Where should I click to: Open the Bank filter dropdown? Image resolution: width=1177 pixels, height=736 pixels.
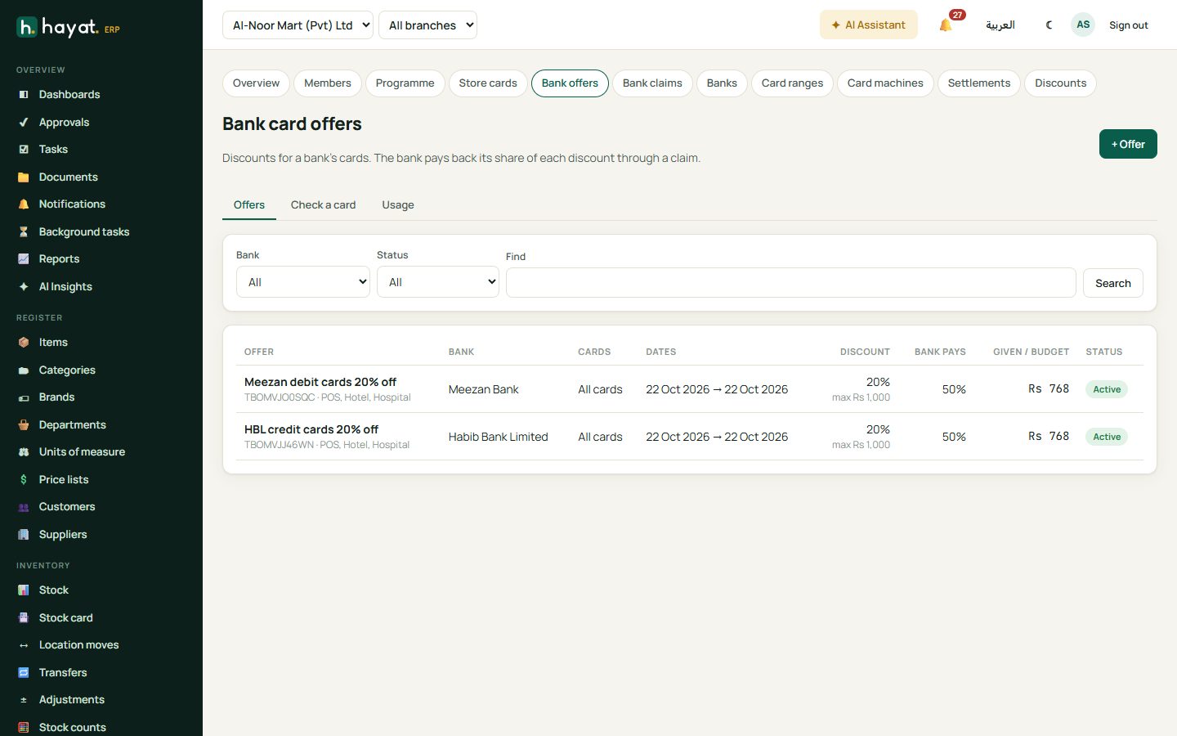(x=303, y=282)
